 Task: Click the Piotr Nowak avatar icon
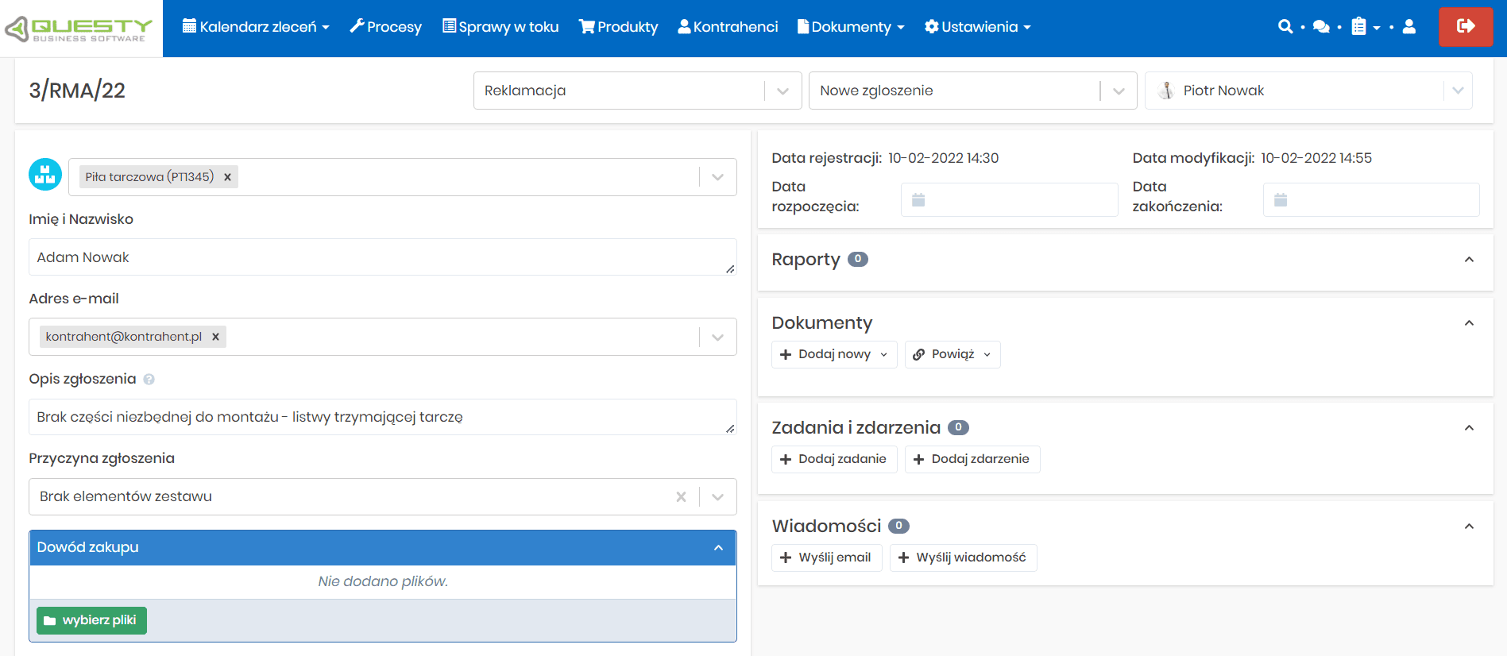1166,91
